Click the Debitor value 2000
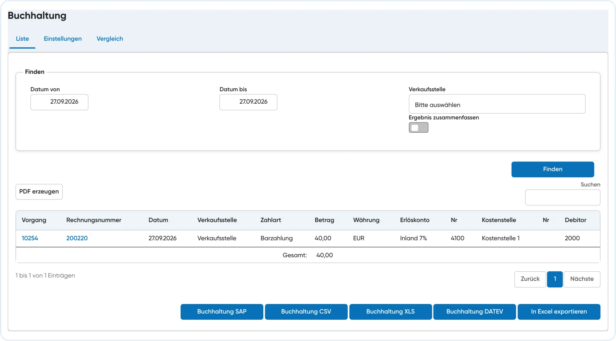The image size is (616, 341). (x=572, y=239)
